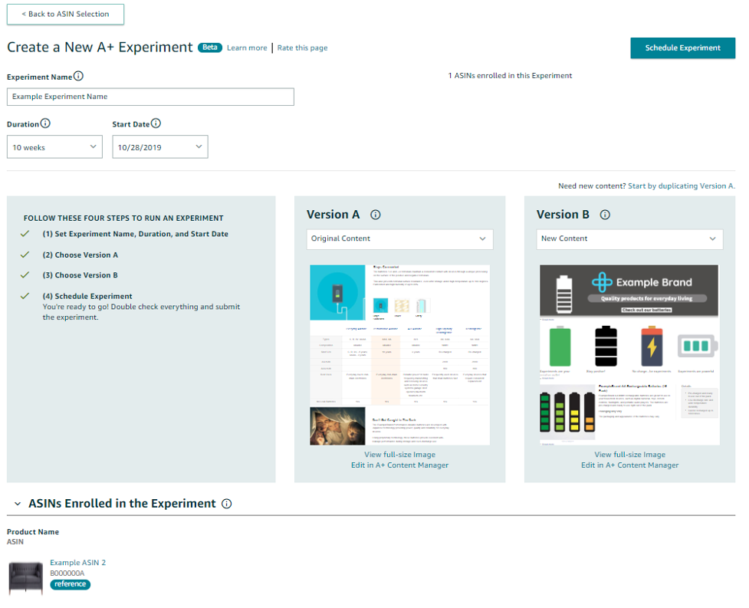Click the Version B info icon
Screen dimensions: 749x608
tap(605, 215)
